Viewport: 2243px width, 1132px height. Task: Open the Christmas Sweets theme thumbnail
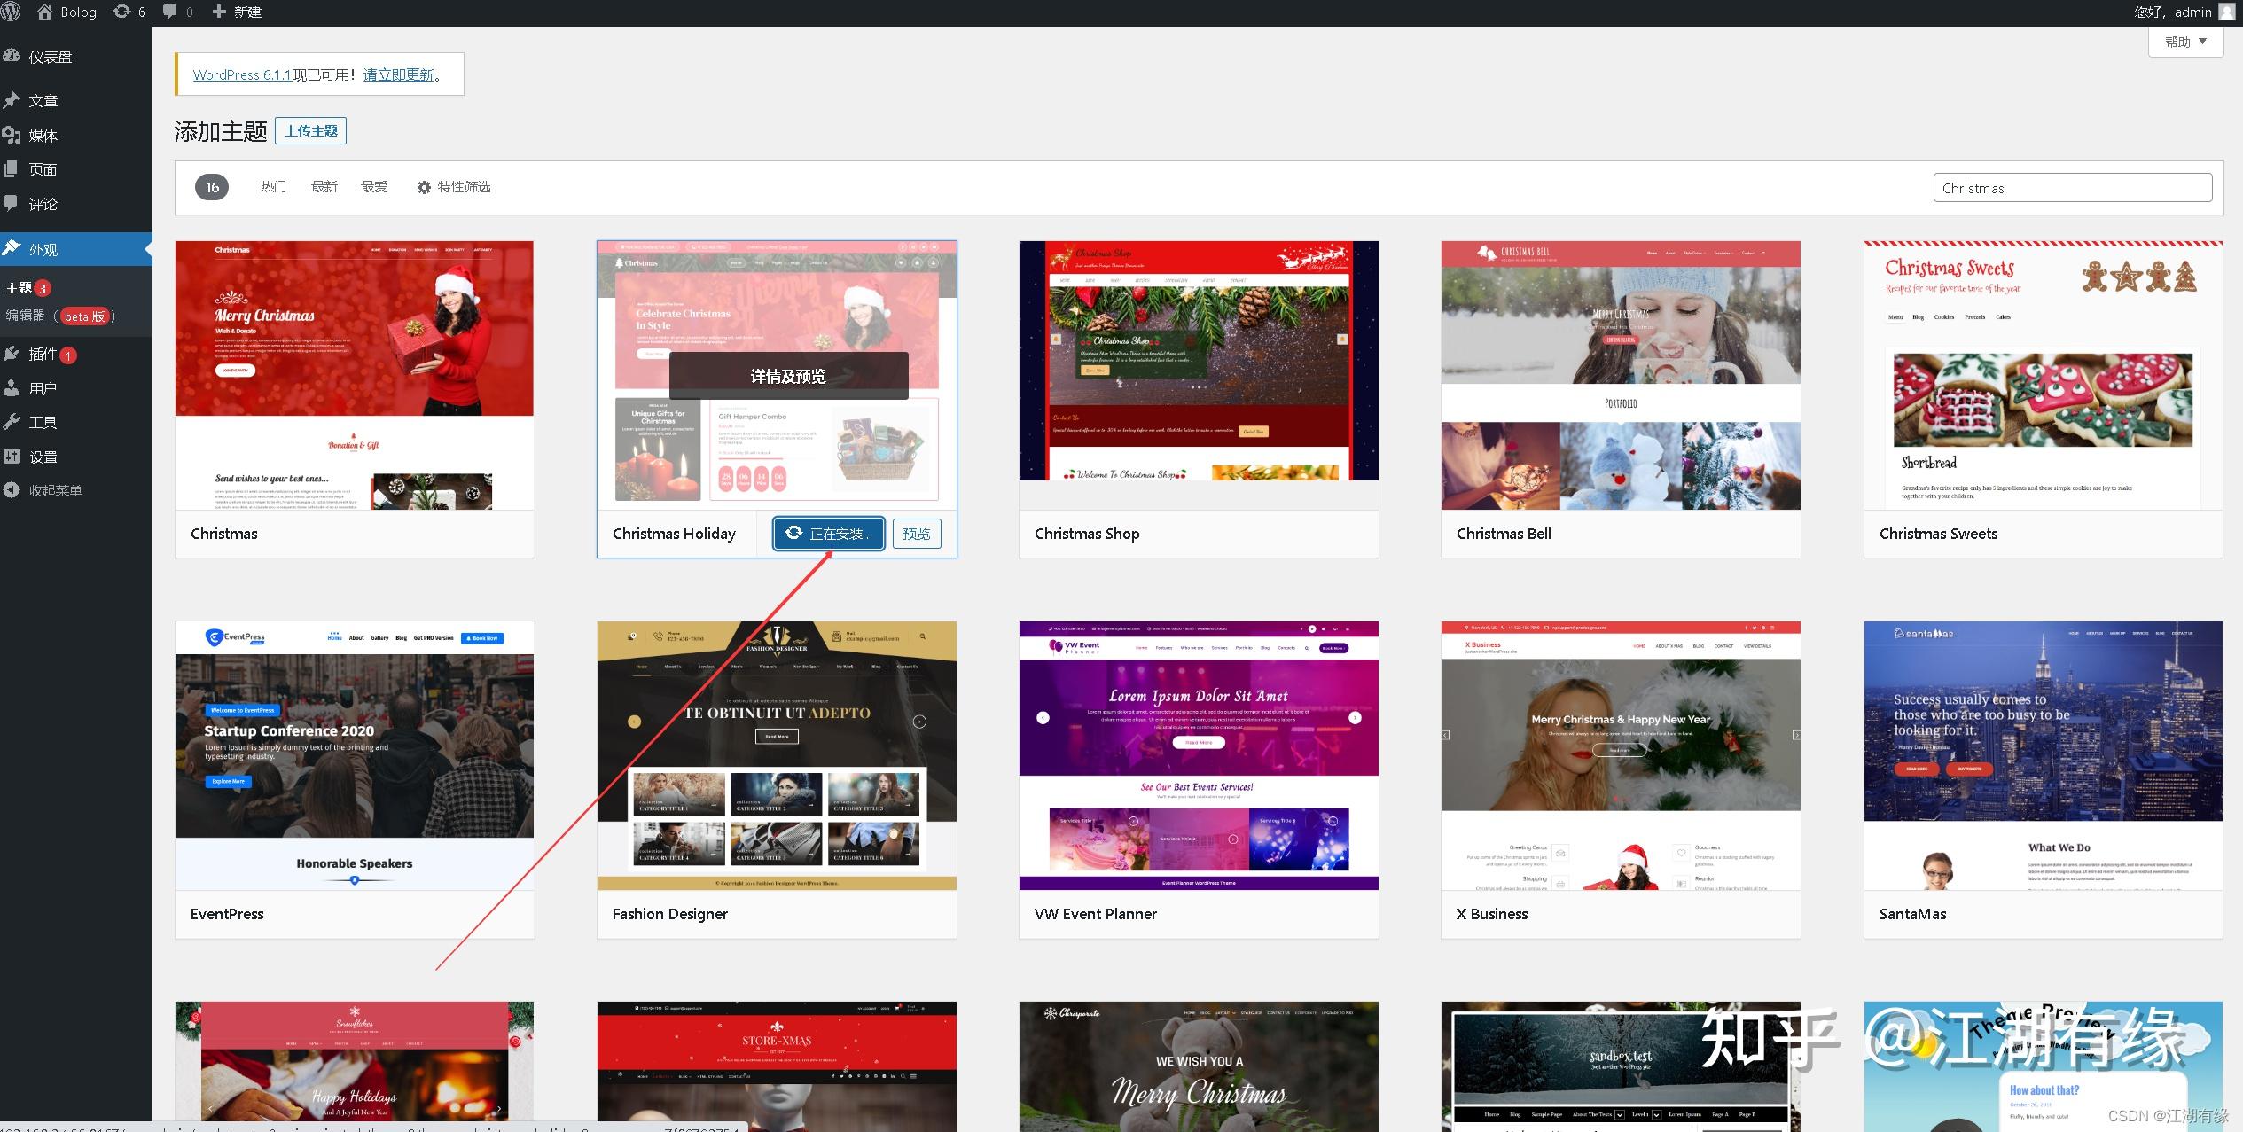coord(2043,375)
